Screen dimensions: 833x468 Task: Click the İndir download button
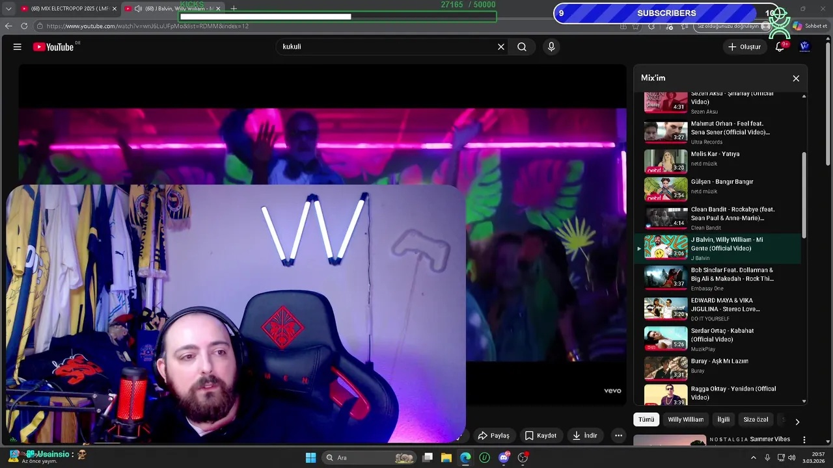[x=584, y=435]
